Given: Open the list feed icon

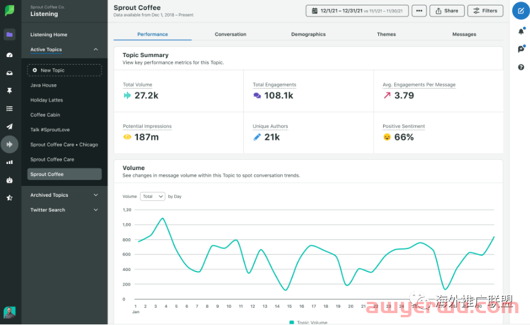Looking at the screenshot, I should coord(10,109).
